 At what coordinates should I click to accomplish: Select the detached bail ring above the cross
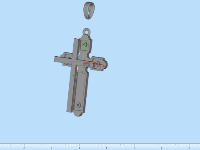[x=89, y=10]
